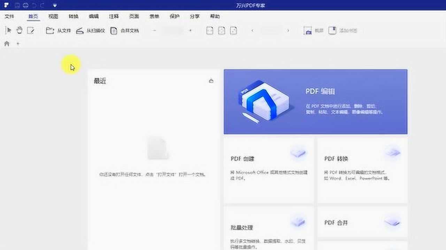The height and width of the screenshot is (250, 446).
Task: Open the PDF 创建 card
Action: (x=269, y=170)
